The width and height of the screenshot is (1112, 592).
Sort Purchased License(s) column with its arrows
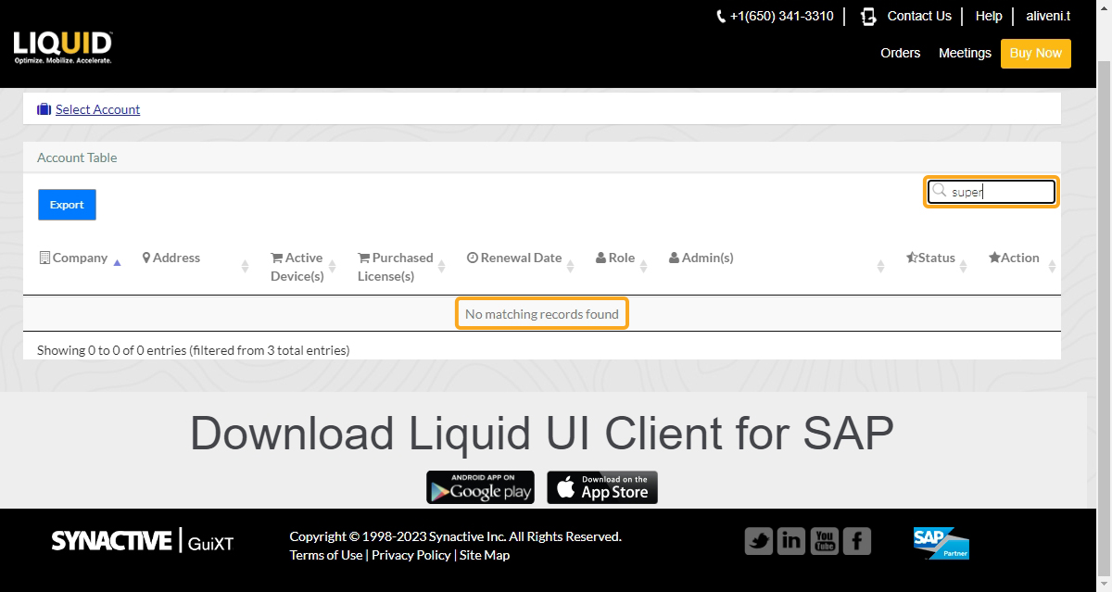[442, 267]
